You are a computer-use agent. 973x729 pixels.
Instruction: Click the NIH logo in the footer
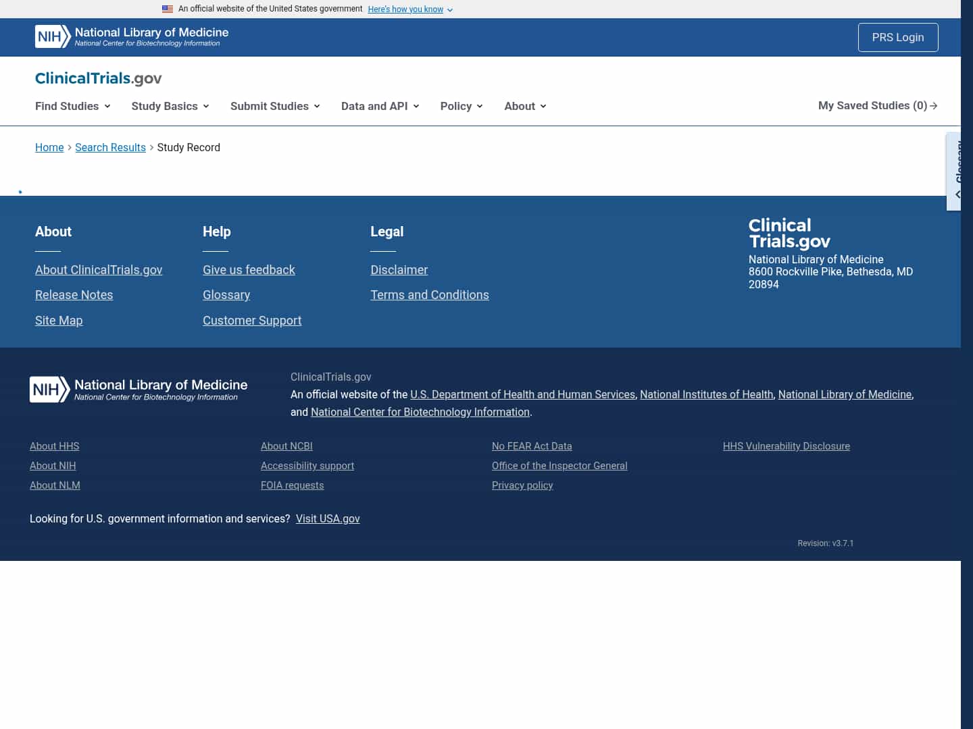139,389
